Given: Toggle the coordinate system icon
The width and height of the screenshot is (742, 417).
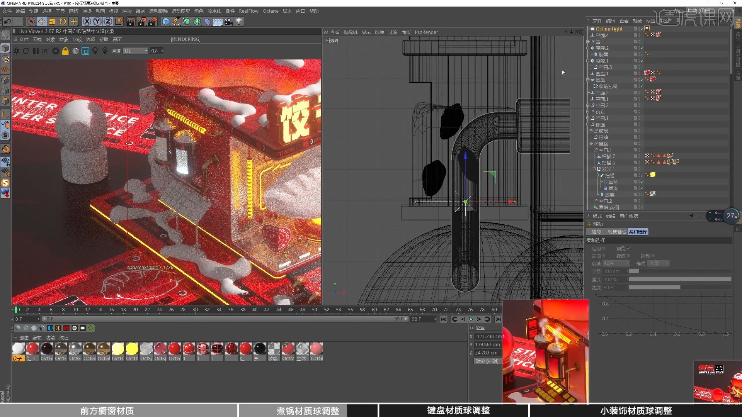Looking at the screenshot, I should tap(119, 22).
